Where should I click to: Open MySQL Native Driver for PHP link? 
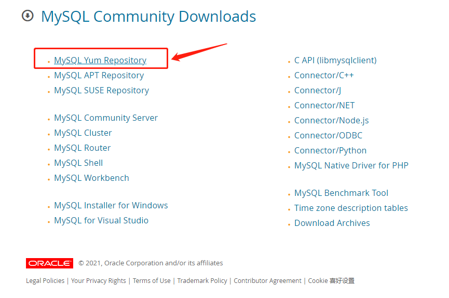(x=351, y=165)
